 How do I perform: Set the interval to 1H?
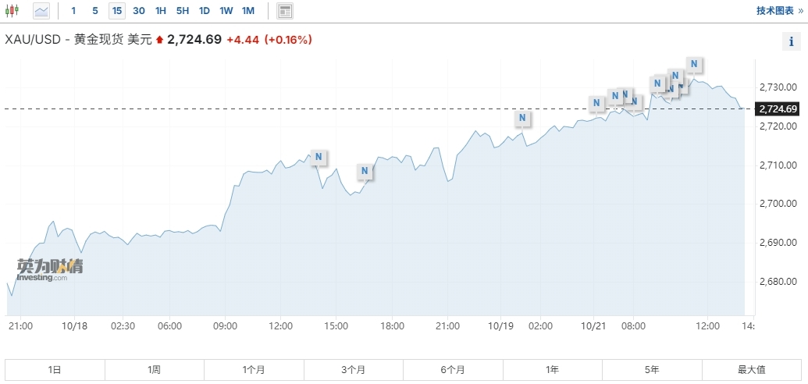[x=161, y=11]
